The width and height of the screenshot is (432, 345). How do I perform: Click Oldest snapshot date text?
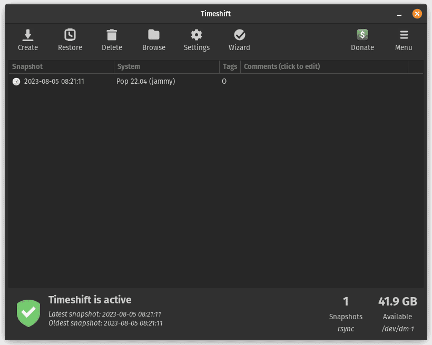coord(105,323)
